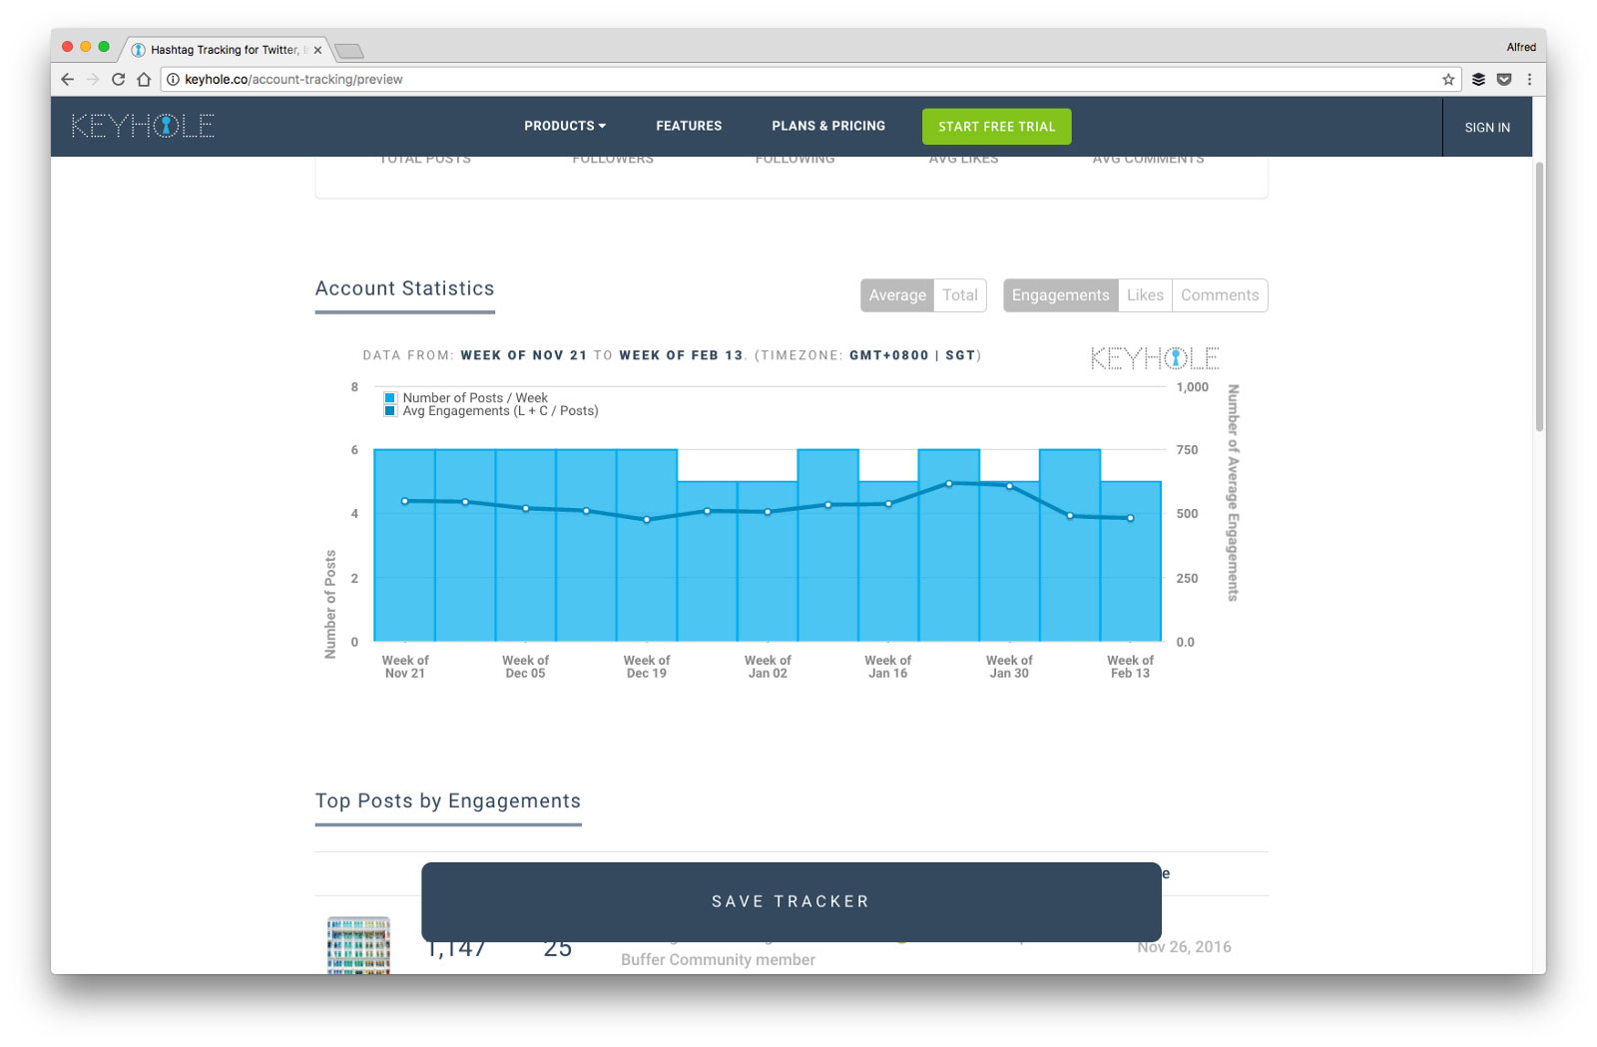This screenshot has height=1047, width=1597.
Task: Show Comments metric in chart
Action: [1220, 295]
